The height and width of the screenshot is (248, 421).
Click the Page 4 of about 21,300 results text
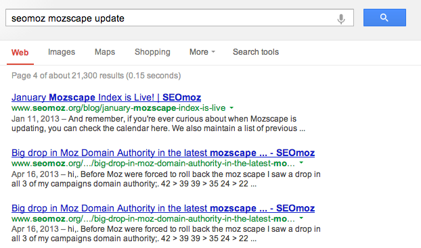pyautogui.click(x=96, y=76)
